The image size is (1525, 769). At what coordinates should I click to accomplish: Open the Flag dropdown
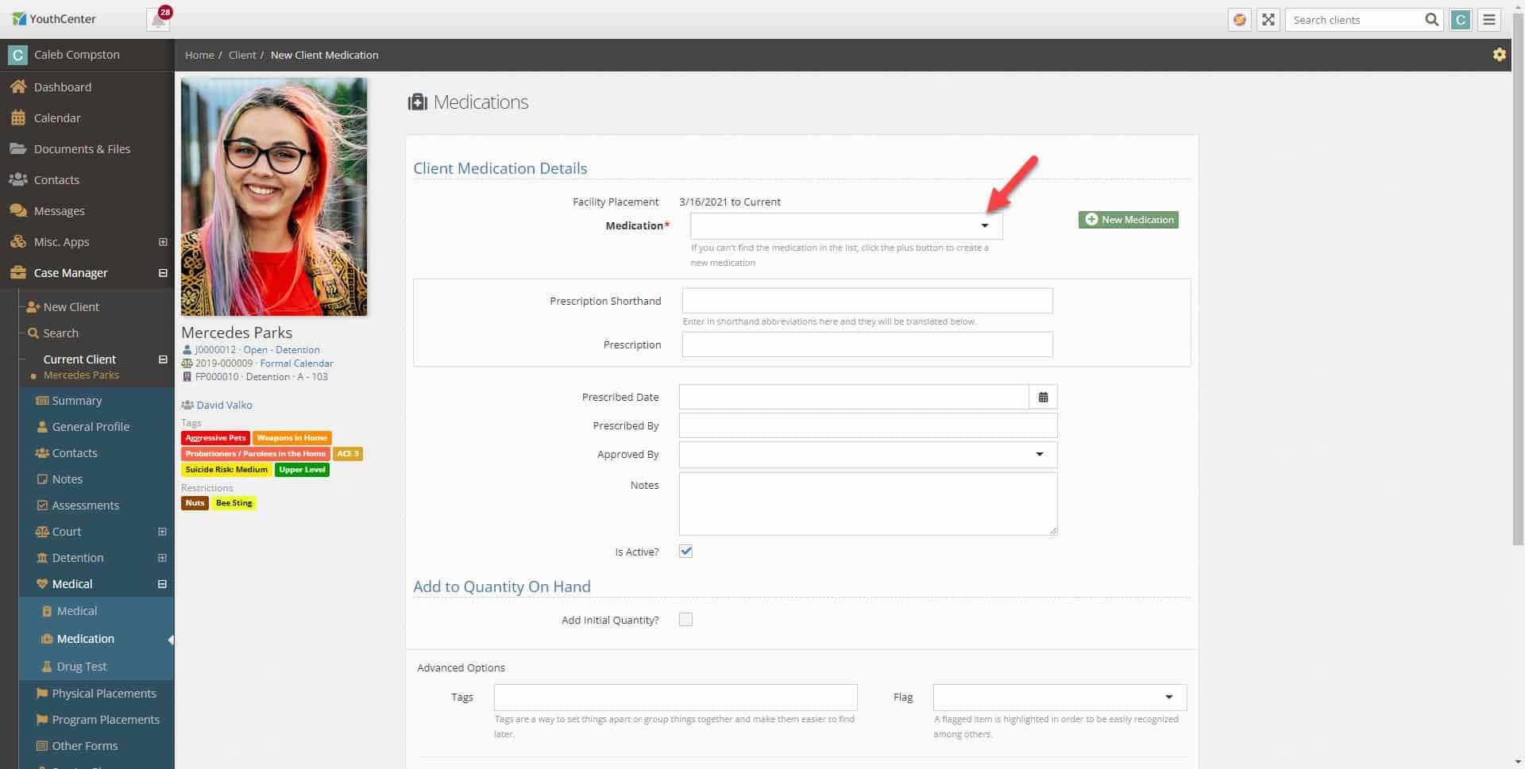[1059, 698]
